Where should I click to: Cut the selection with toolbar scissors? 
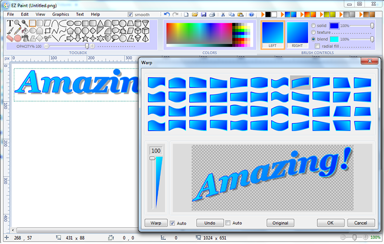pyautogui.click(x=223, y=14)
